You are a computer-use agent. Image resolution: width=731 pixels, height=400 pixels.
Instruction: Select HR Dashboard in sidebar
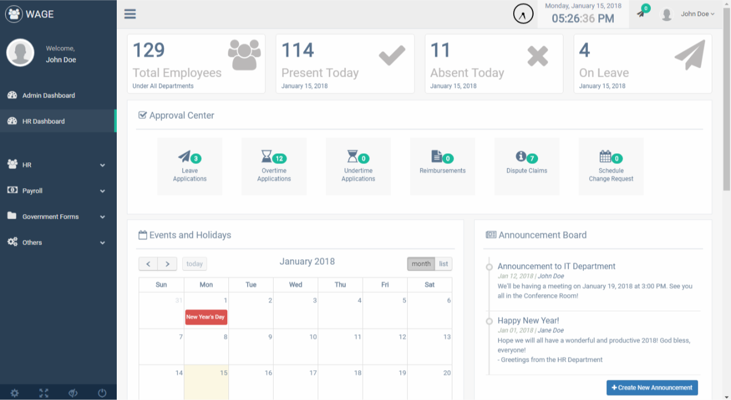pyautogui.click(x=43, y=122)
